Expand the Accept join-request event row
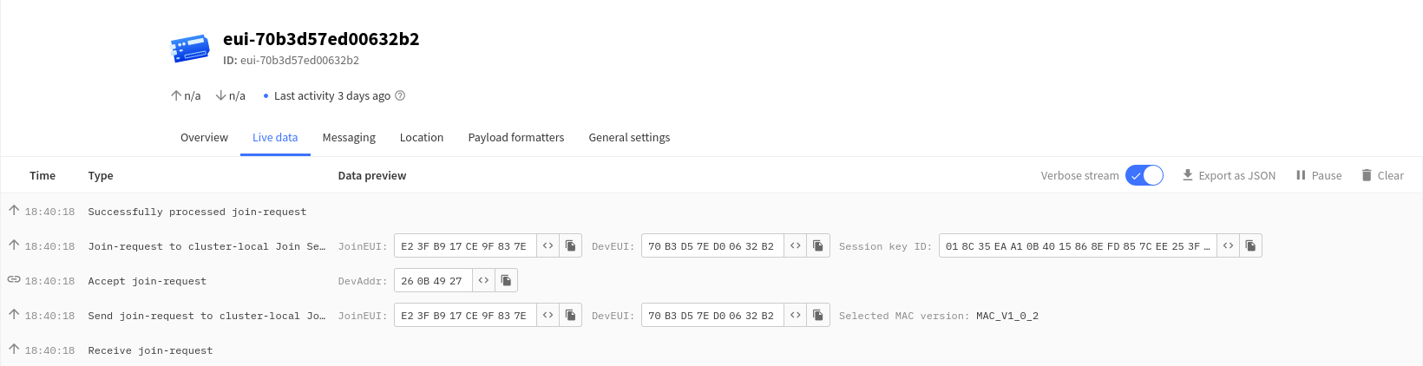 [x=711, y=281]
